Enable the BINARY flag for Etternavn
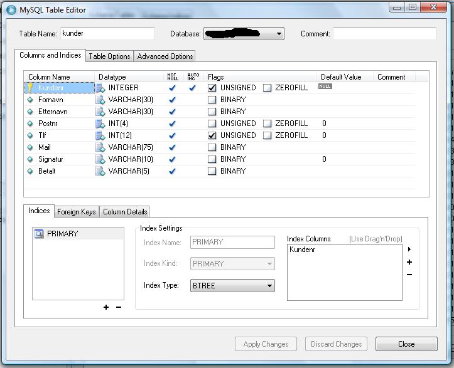The image size is (454, 368). point(212,112)
